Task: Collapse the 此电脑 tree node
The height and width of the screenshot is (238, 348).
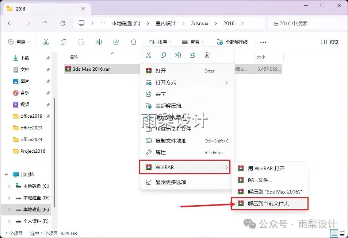Action: (x=7, y=175)
